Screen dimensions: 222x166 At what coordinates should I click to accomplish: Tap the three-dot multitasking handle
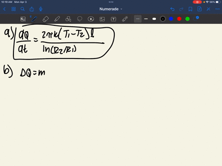tap(111, 2)
